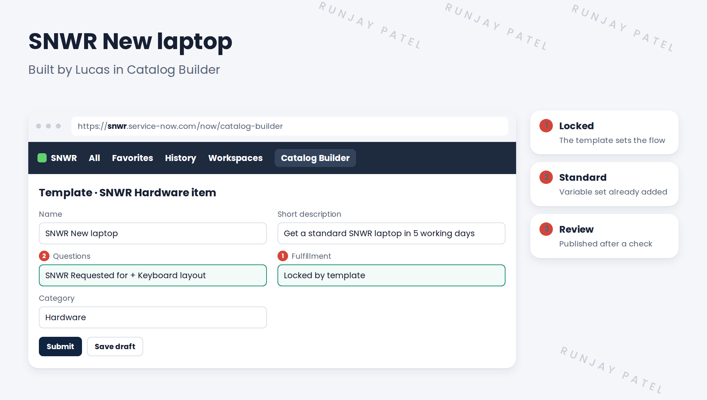Image resolution: width=707 pixels, height=400 pixels.
Task: Select the Catalog Builder tab
Action: [x=315, y=158]
